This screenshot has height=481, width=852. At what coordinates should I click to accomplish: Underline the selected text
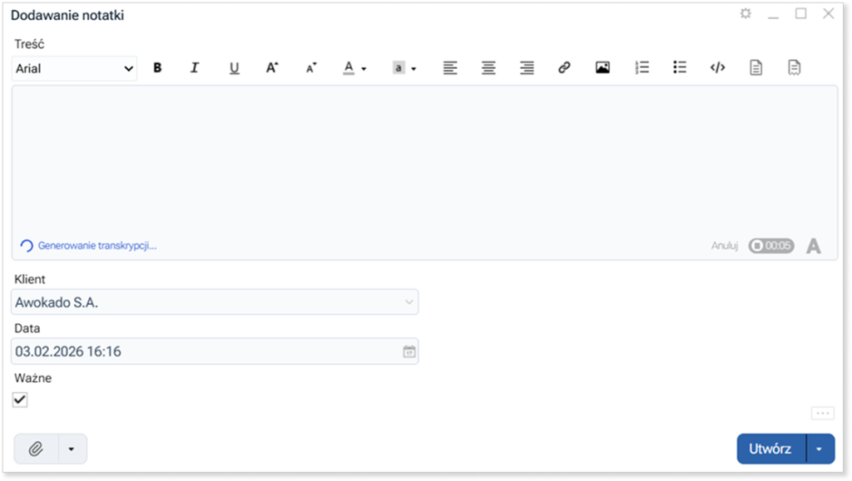[x=234, y=68]
